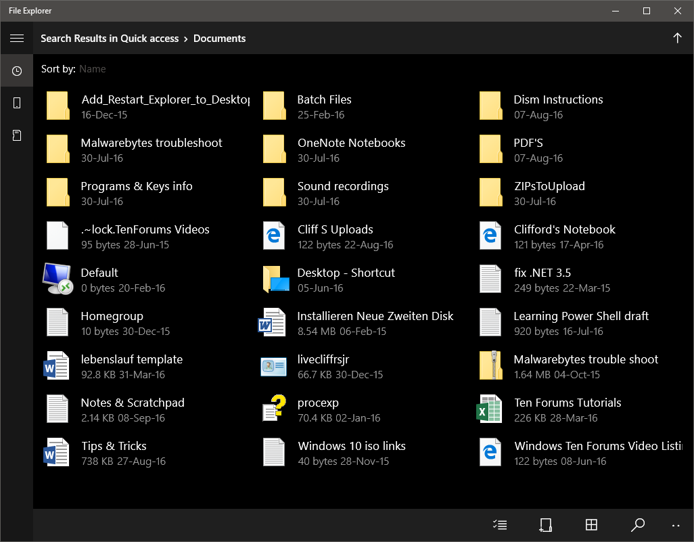Screen dimensions: 694x542
Task: Open Tips & Tricks Word document icon
Action: pos(56,453)
